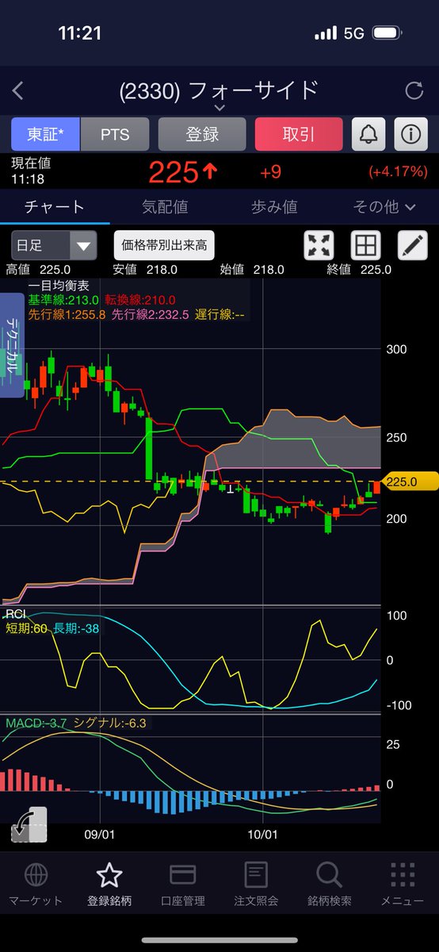Tap 終値 225.0 value
This screenshot has height=952, width=439.
click(359, 269)
